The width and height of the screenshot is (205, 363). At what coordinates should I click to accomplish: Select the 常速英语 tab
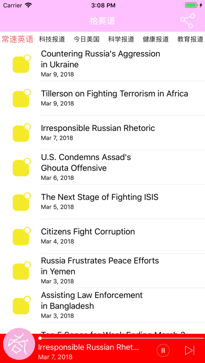click(18, 39)
